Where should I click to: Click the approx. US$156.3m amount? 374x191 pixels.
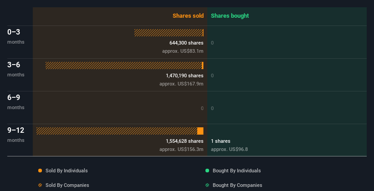pos(181,149)
